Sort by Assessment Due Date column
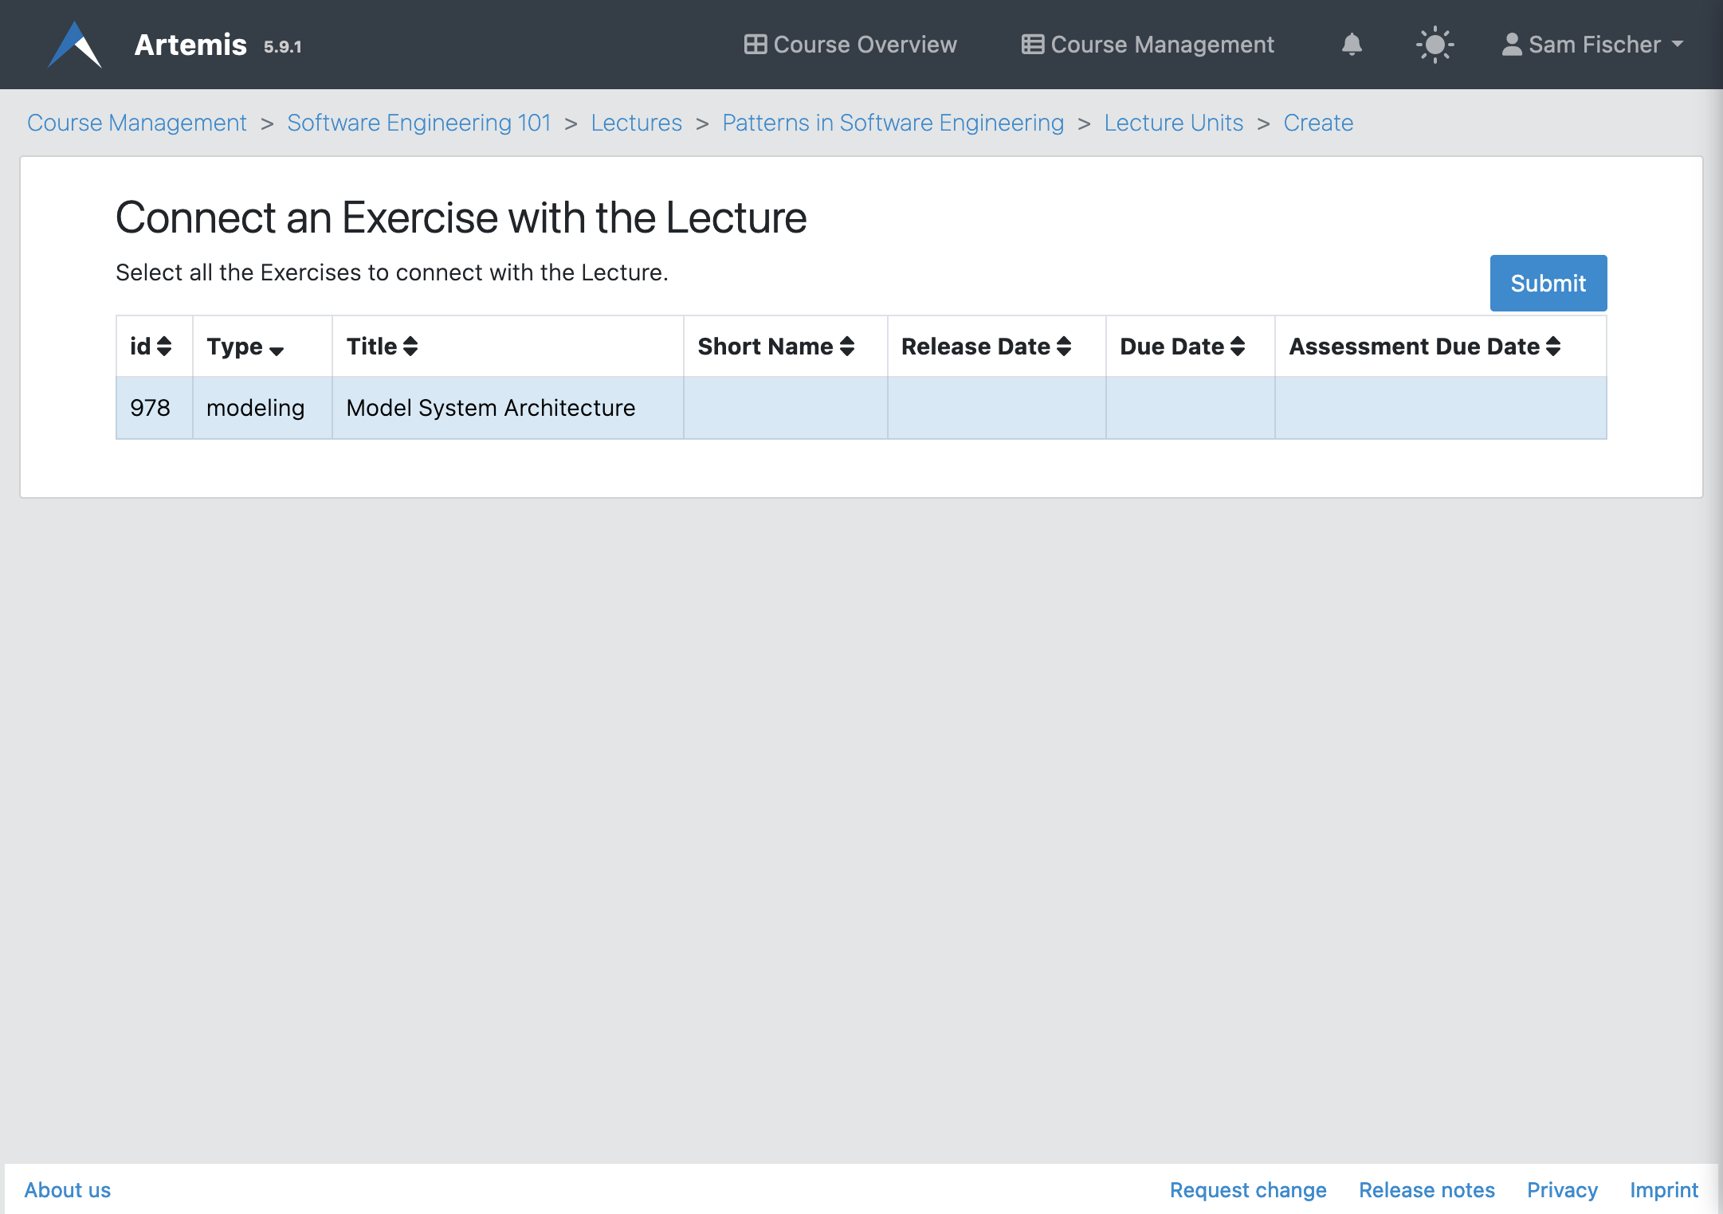The image size is (1723, 1214). point(1425,347)
